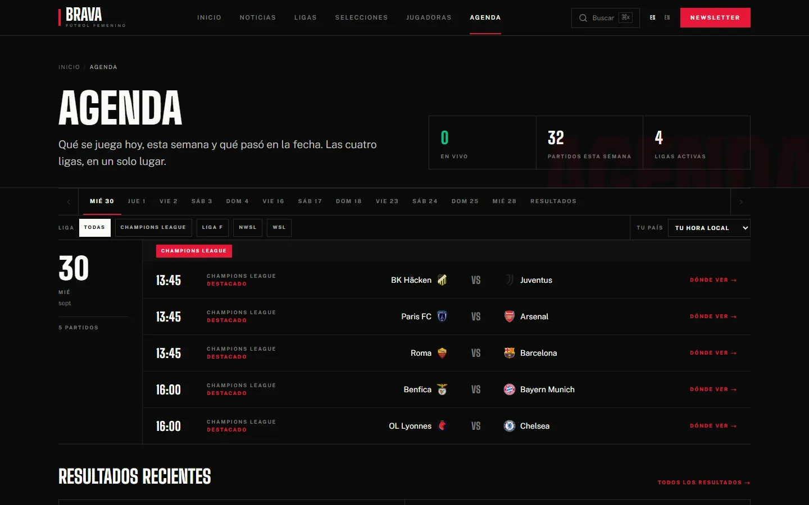809x505 pixels.
Task: Open the NOTICIAS menu item
Action: 258,18
